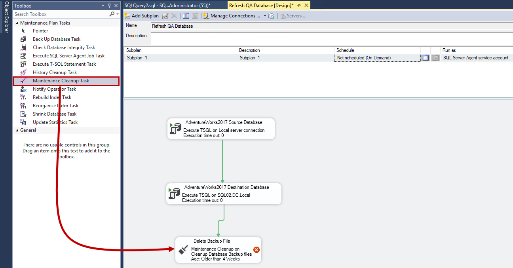This screenshot has height=268, width=513.
Task: Click the Run as column header
Action: coord(477,50)
